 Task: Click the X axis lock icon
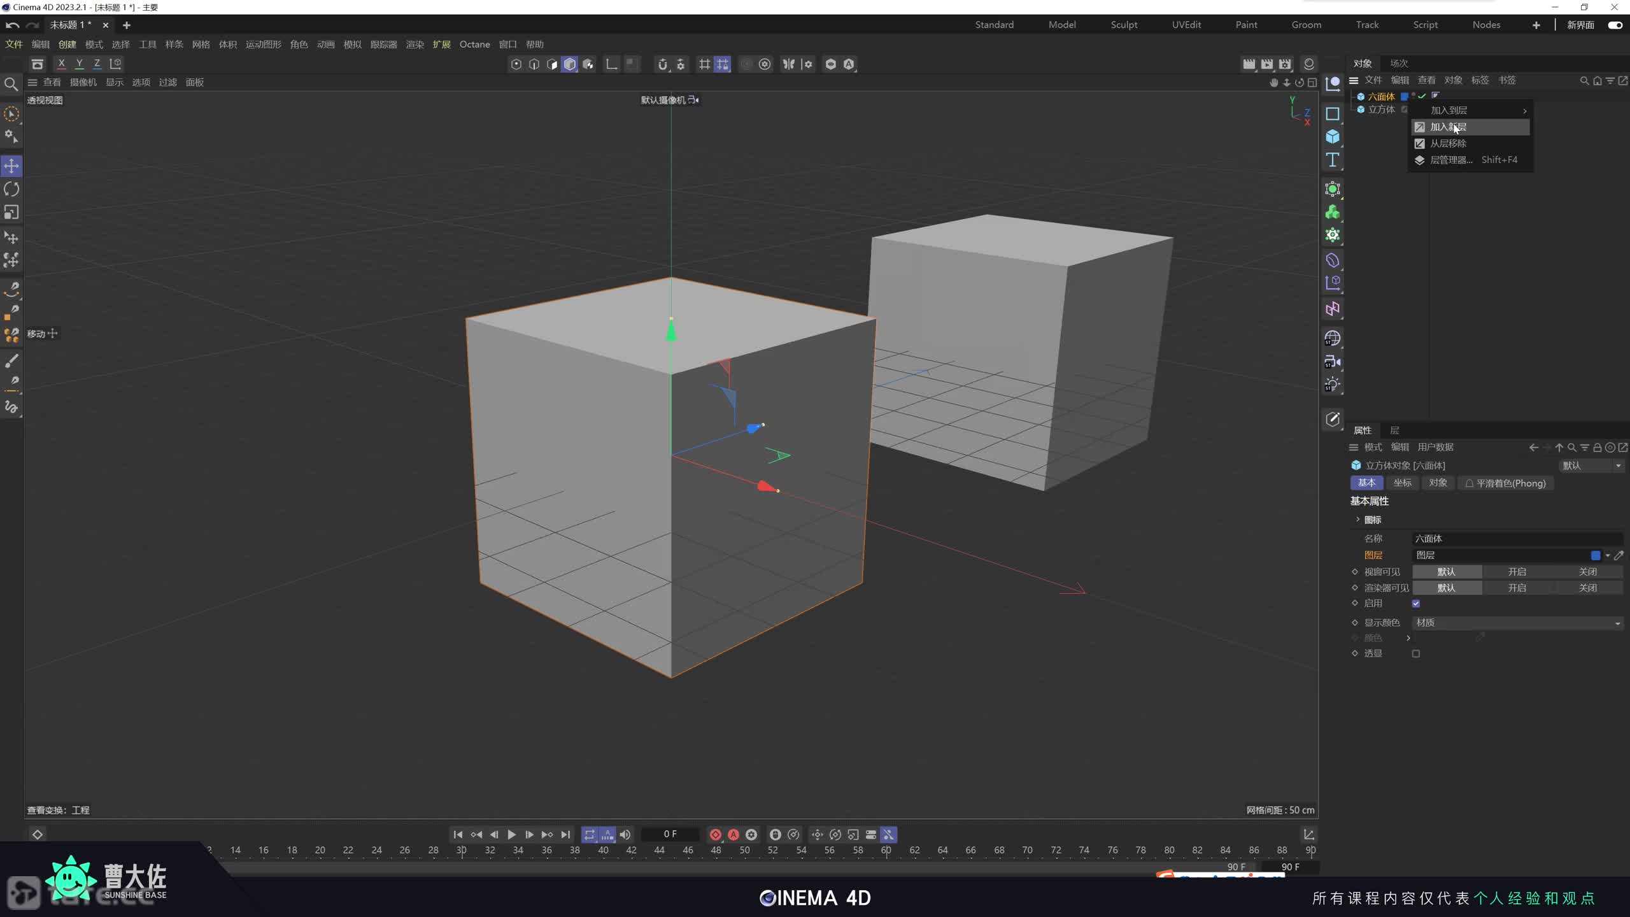coord(61,64)
